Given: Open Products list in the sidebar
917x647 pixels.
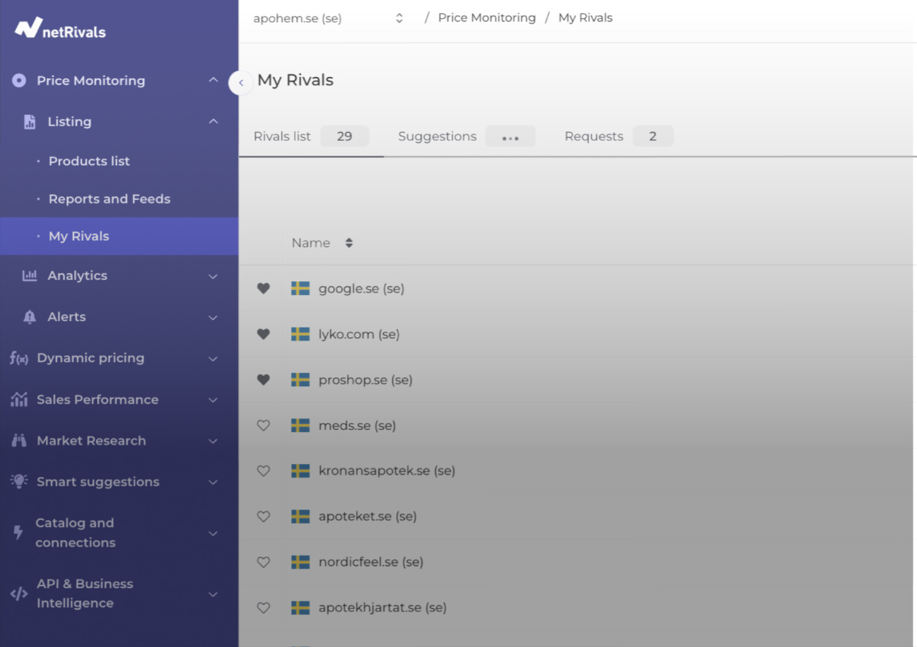Looking at the screenshot, I should pyautogui.click(x=89, y=161).
